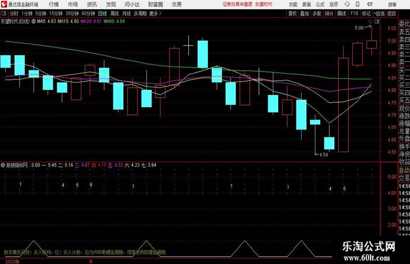Click the diamond icon at chart top right

click(370, 21)
